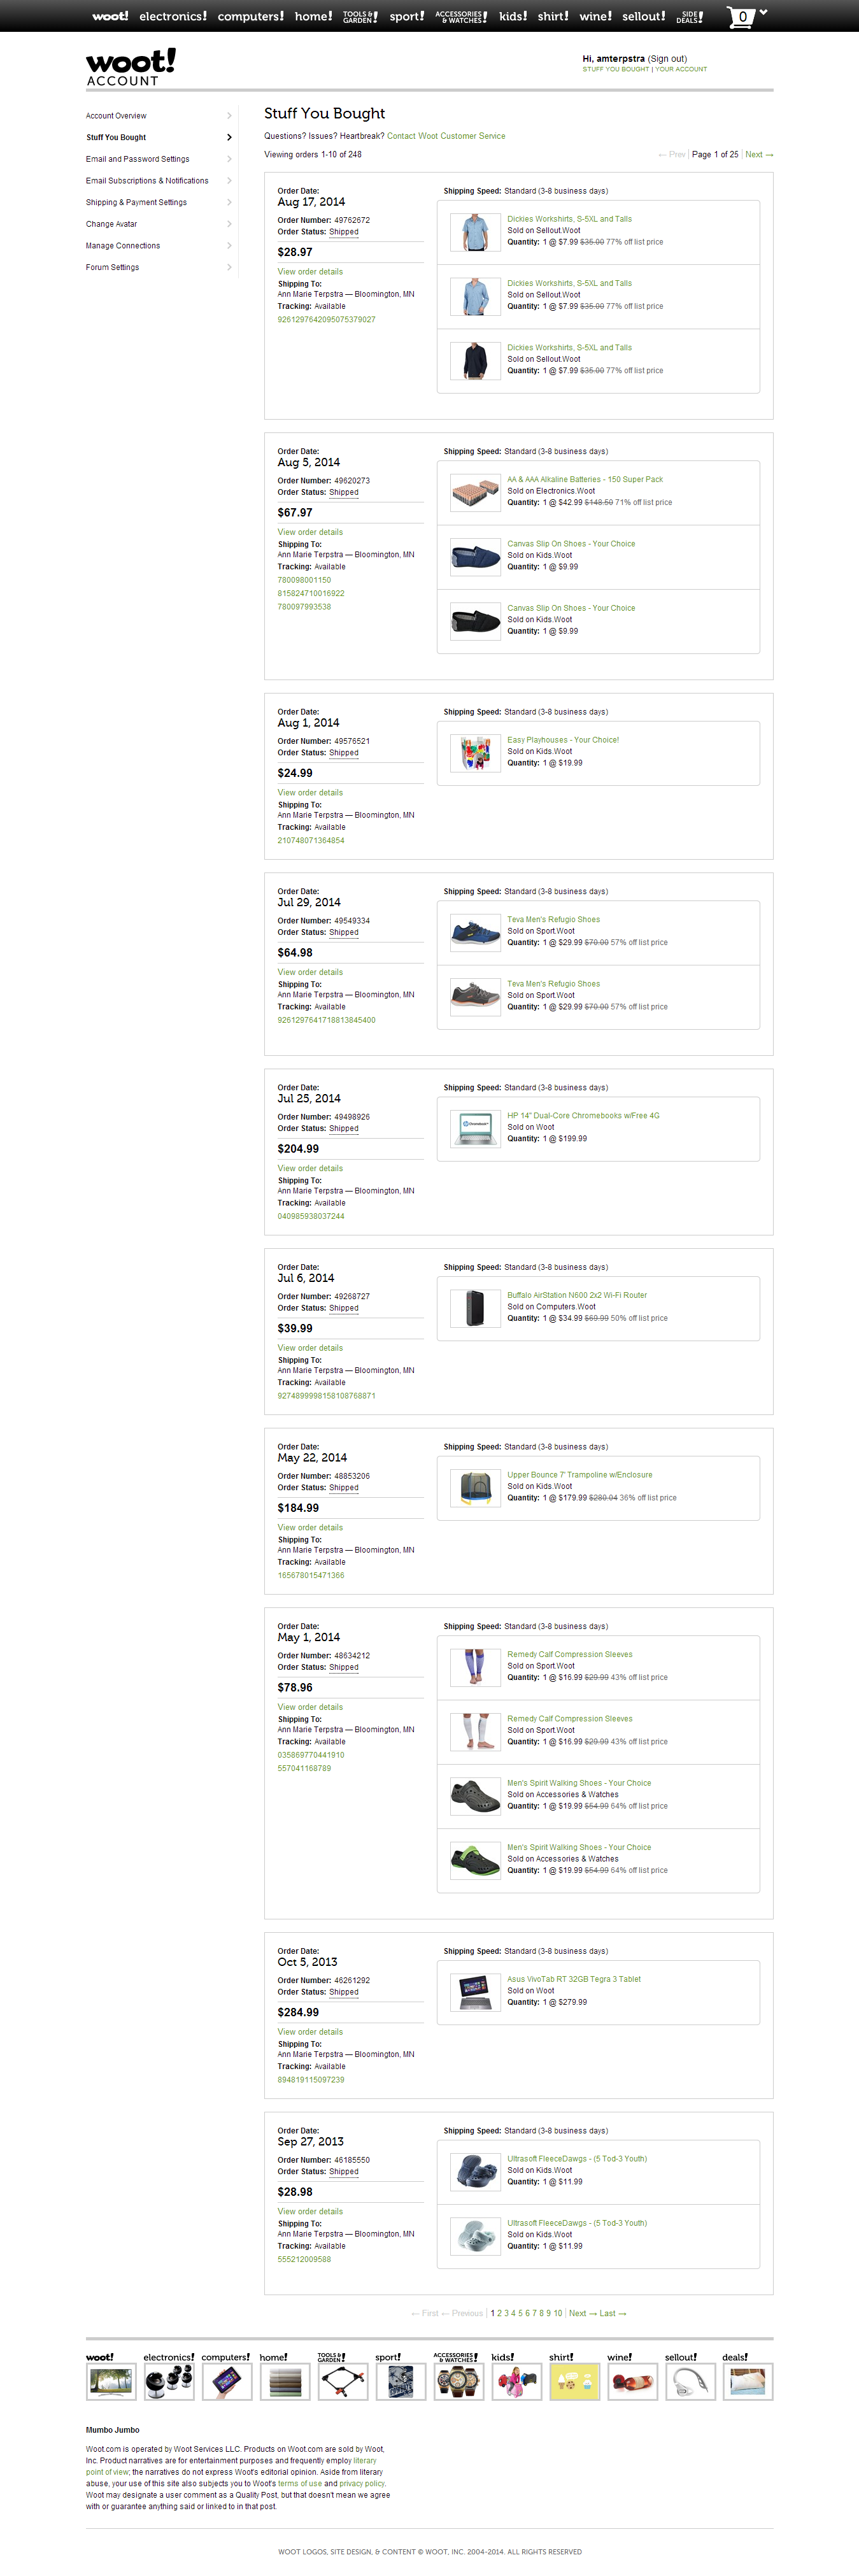Open the footer shirt category image
The height and width of the screenshot is (2576, 859).
575,2381
